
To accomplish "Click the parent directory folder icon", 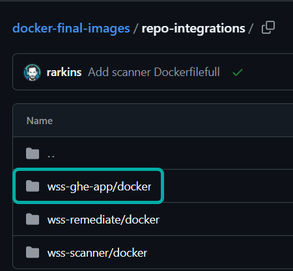I will pos(33,153).
